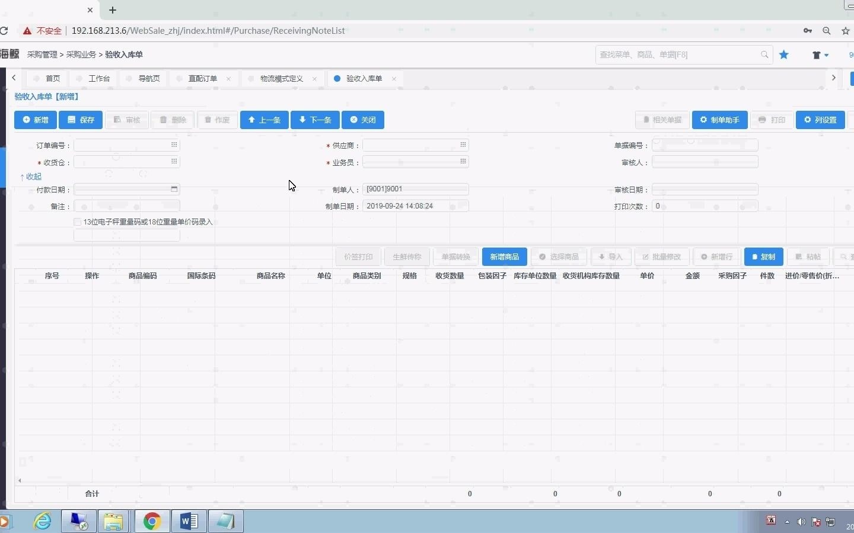Collapse the form with 收起 link
Viewport: 854px width, 533px height.
coord(31,176)
